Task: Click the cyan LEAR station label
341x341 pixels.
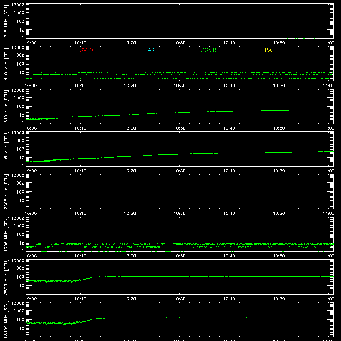Action: [x=148, y=50]
